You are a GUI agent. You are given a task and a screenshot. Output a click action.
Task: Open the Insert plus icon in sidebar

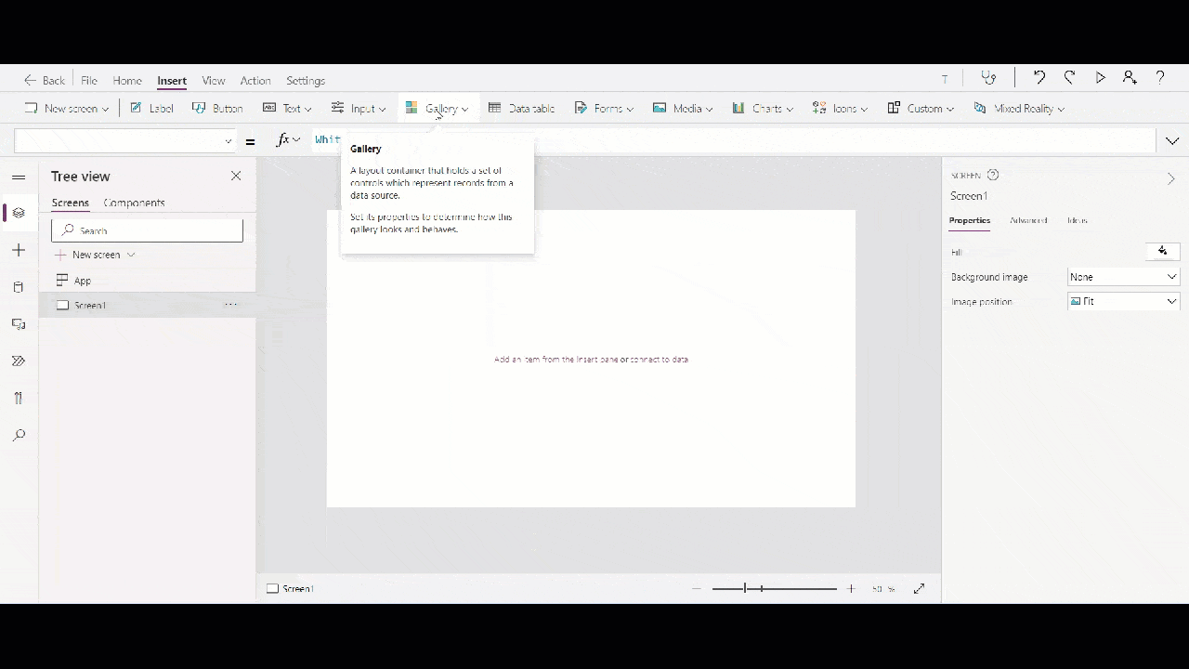pyautogui.click(x=19, y=250)
